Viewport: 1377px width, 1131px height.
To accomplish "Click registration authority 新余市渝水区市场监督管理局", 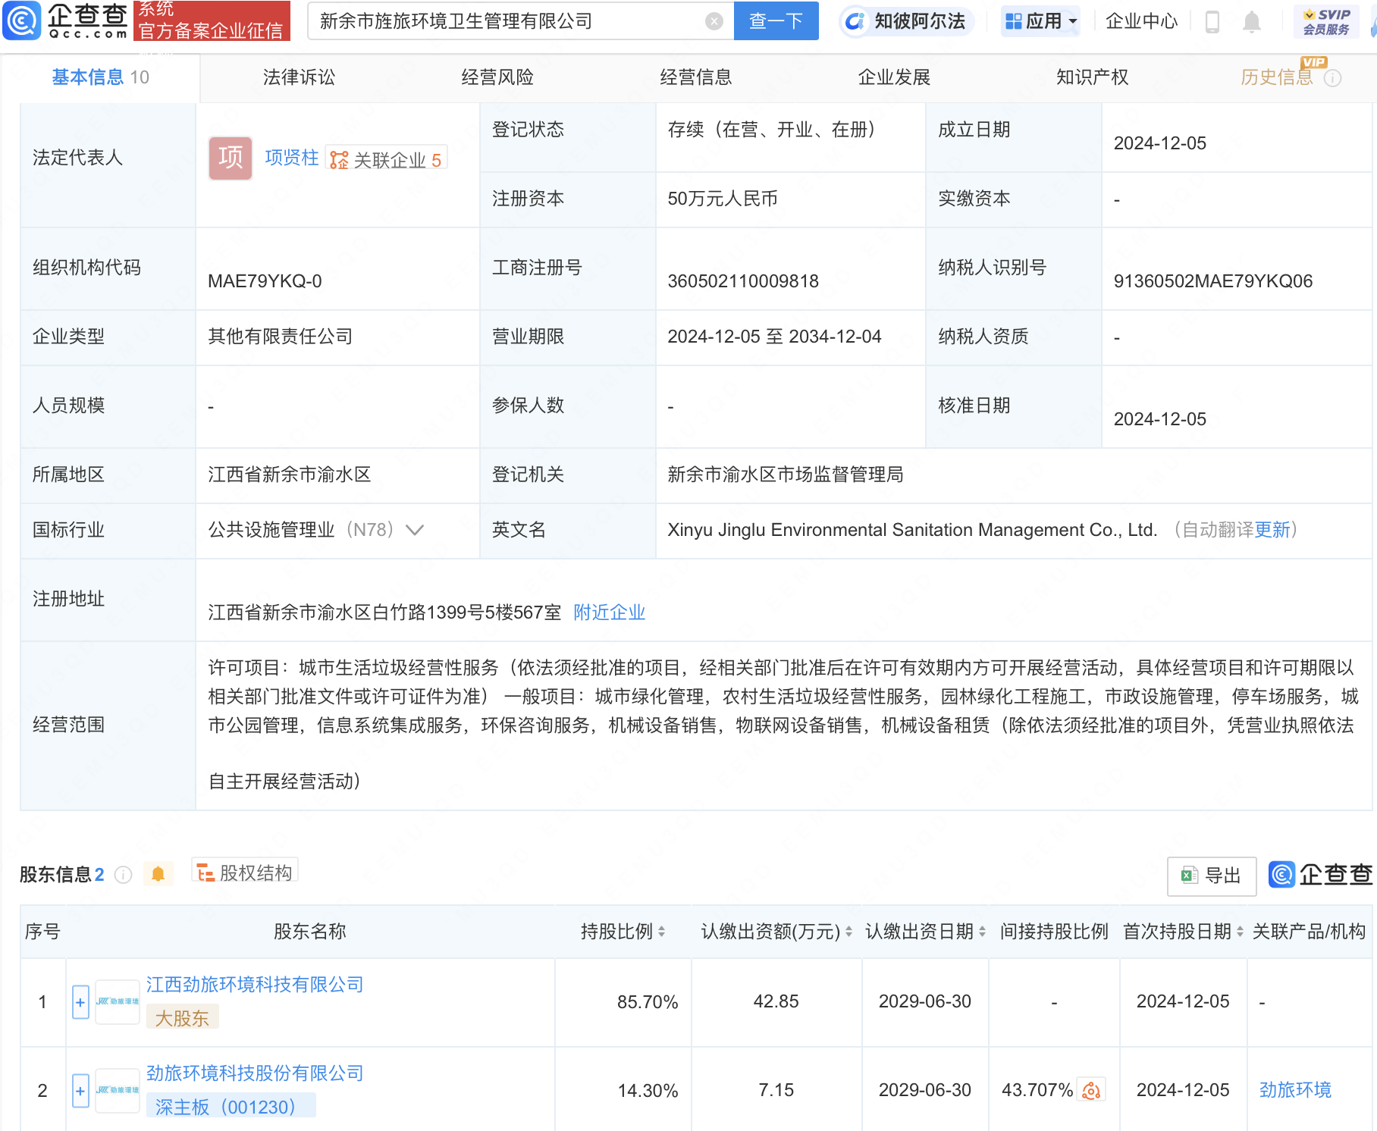I will click(x=786, y=475).
